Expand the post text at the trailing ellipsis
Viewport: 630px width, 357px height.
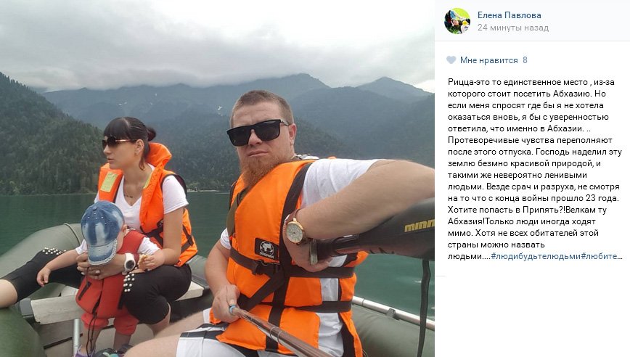[x=619, y=256]
